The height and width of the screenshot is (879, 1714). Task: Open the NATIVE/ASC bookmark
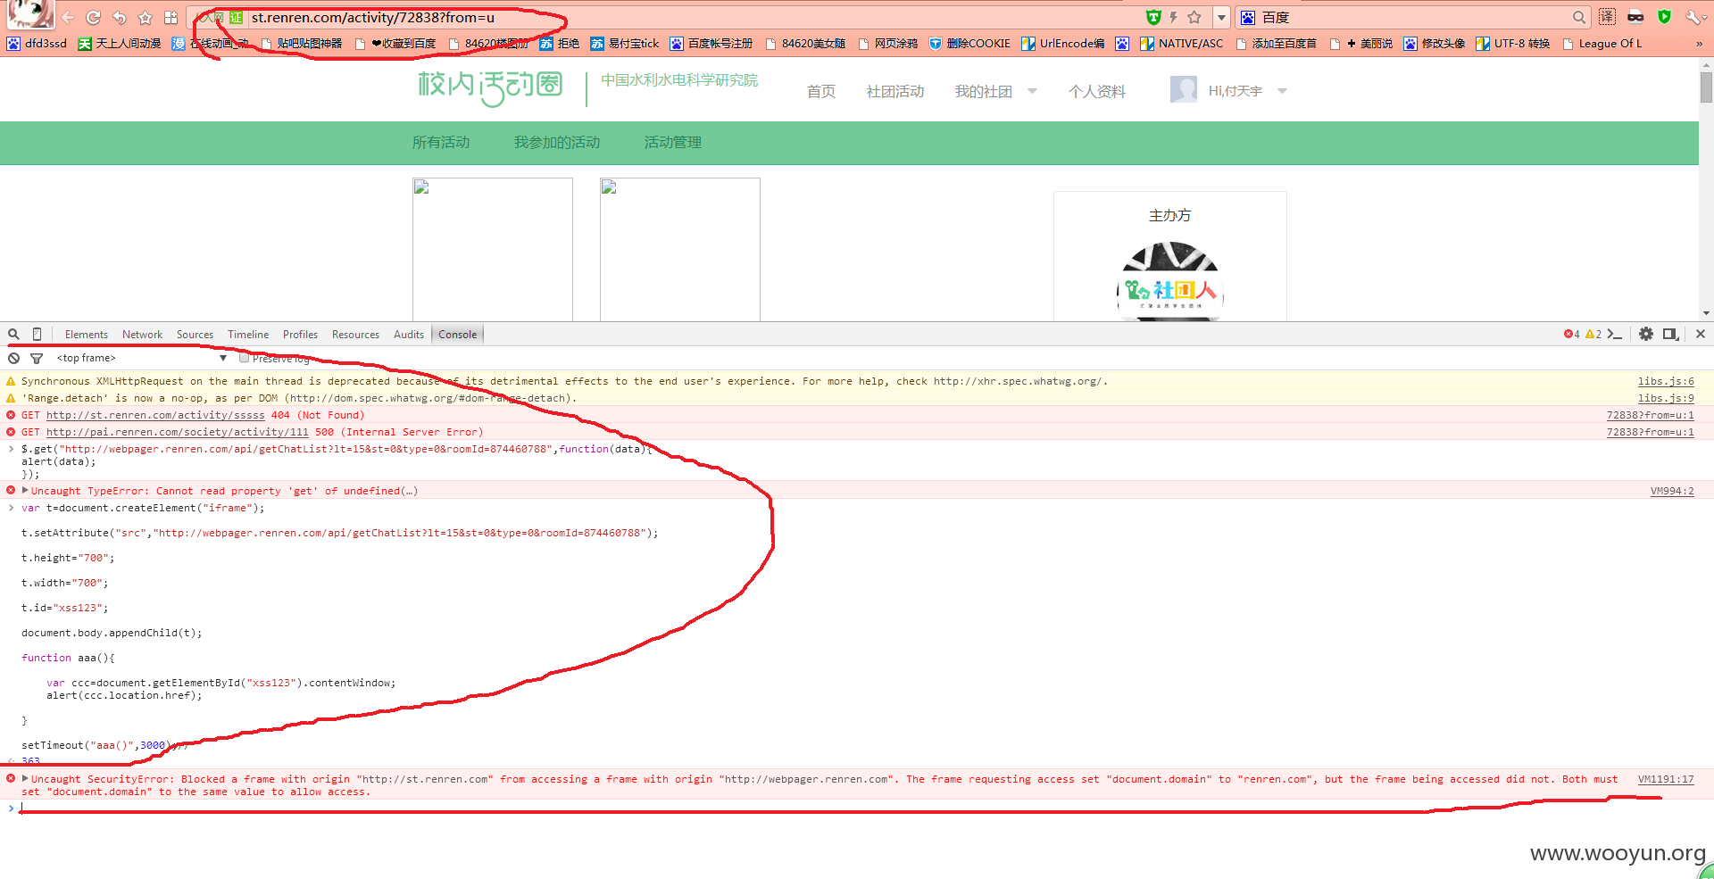point(1181,43)
